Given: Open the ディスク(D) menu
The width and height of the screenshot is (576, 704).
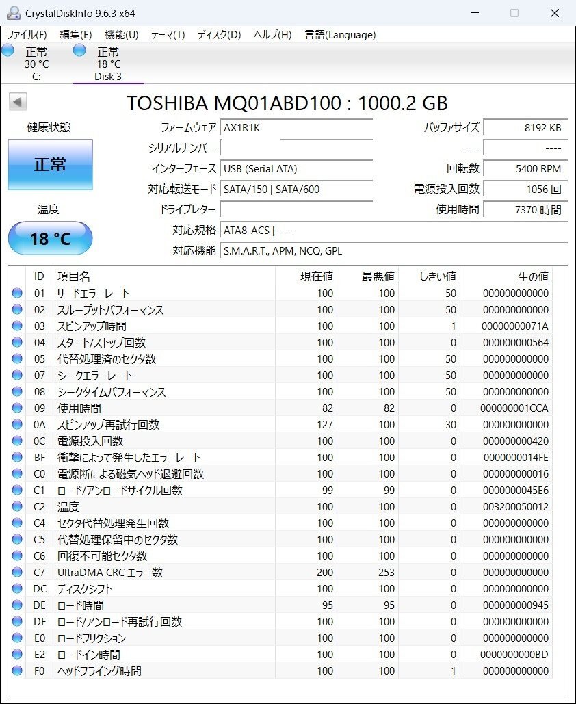Looking at the screenshot, I should pyautogui.click(x=219, y=35).
